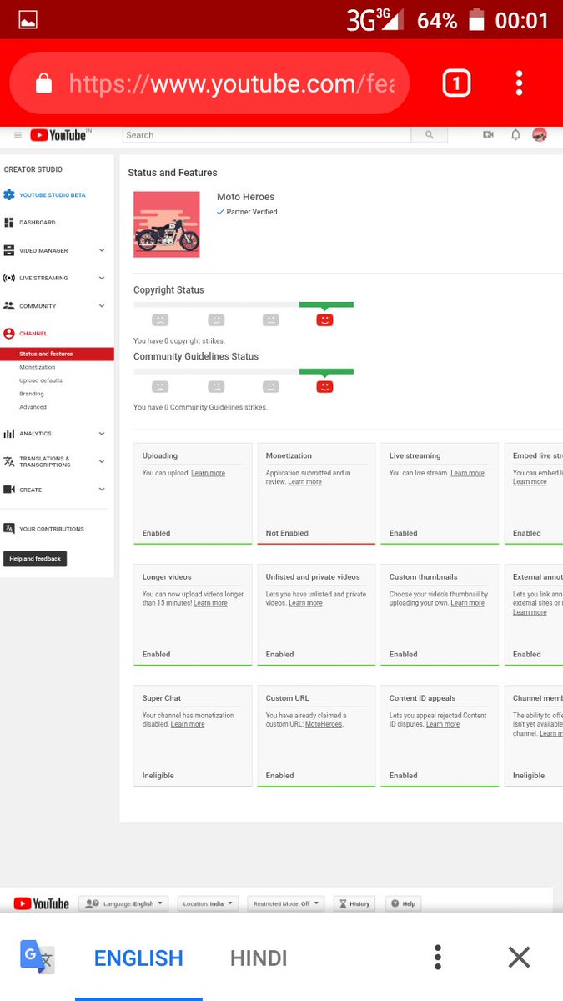This screenshot has width=563, height=1001.
Task: Click red smiley in Copyright Status
Action: tap(325, 319)
